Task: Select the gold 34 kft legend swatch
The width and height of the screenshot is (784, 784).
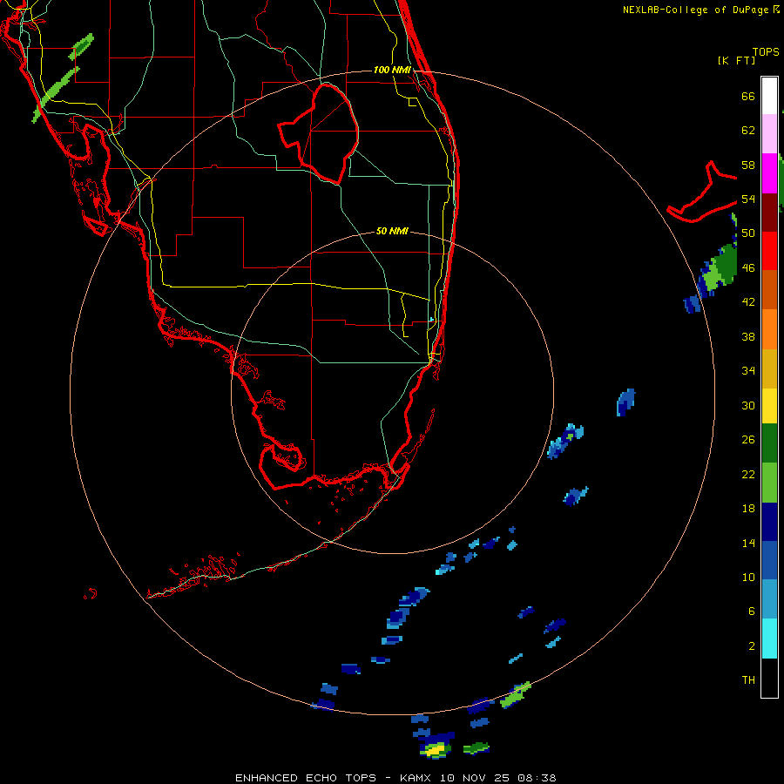Action: (769, 368)
